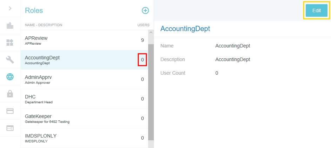331x148 pixels.
Task: Open the building/company icon in sidebar
Action: [10, 25]
